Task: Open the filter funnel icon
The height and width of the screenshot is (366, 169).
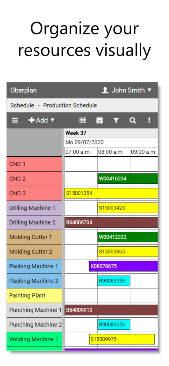Action: coord(116,120)
